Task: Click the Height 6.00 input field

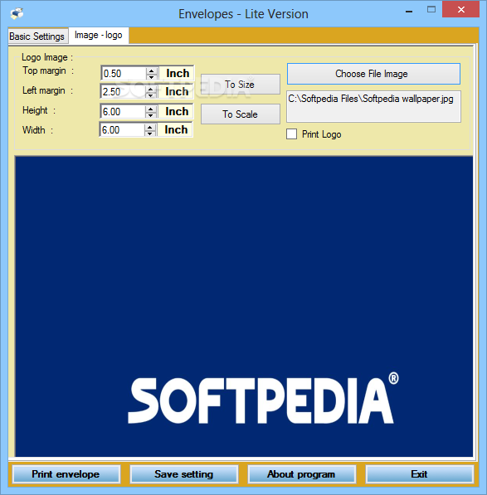Action: [x=123, y=111]
